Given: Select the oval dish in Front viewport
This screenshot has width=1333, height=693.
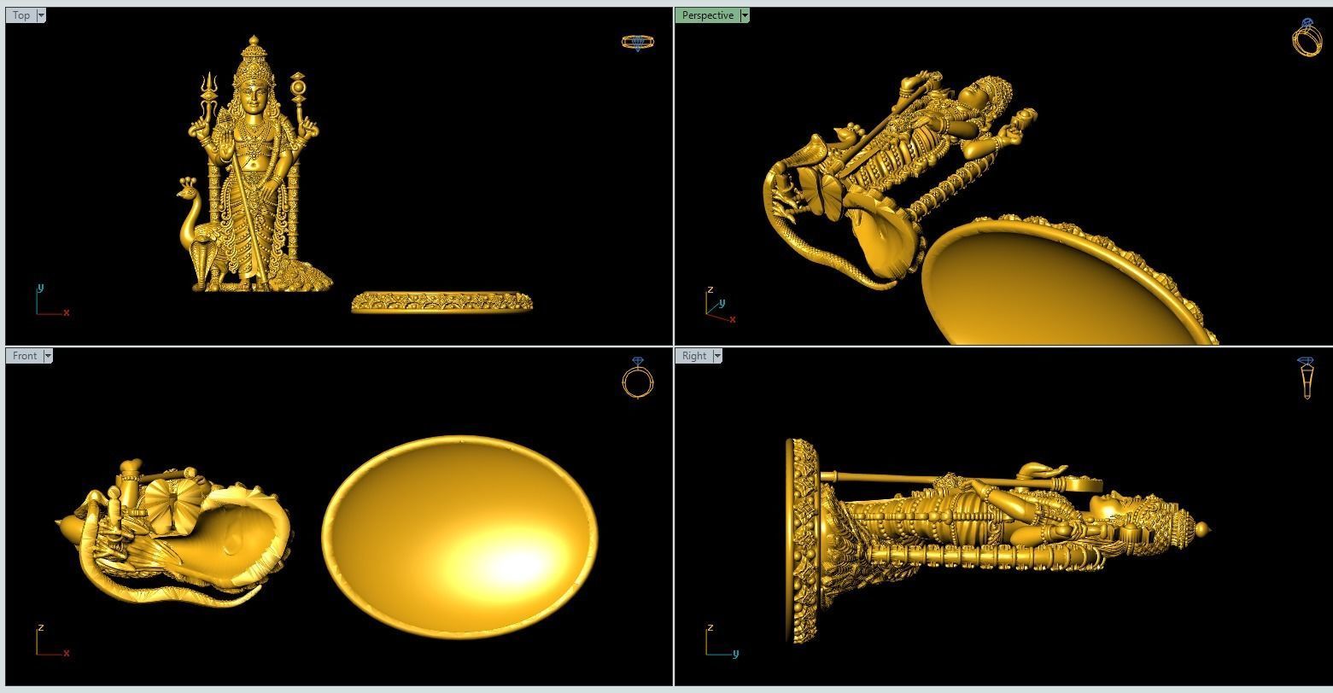Looking at the screenshot, I should coord(460,537).
